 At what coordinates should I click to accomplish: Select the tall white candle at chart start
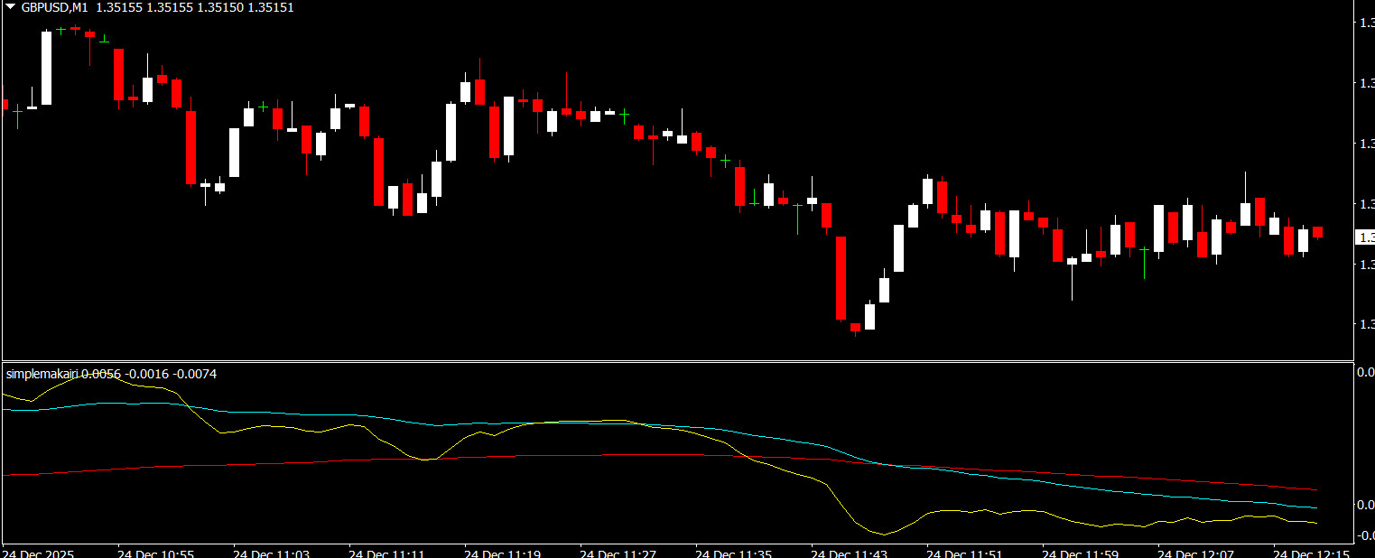(x=46, y=68)
